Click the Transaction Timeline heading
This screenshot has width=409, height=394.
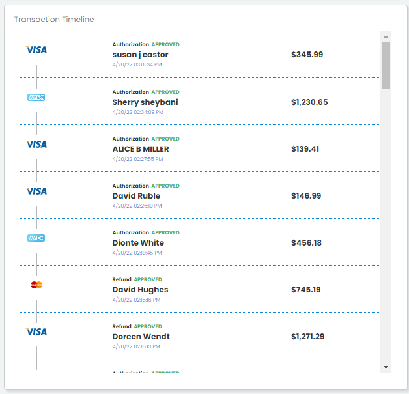[54, 20]
